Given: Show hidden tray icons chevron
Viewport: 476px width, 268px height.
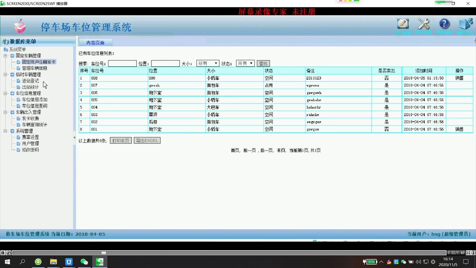Looking at the screenshot, I should [x=382, y=262].
